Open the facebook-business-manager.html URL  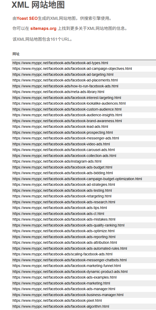click(68, 295)
